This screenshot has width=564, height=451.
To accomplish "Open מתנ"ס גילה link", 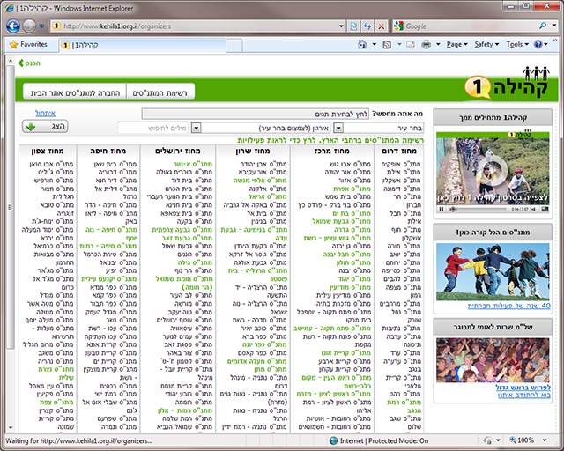I will point(195,262).
